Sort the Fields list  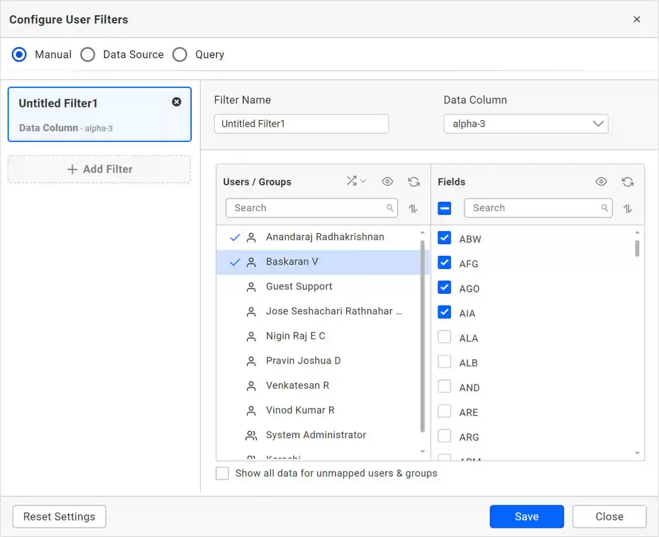(x=628, y=208)
